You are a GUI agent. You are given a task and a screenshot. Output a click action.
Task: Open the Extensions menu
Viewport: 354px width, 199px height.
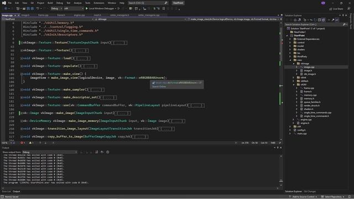click(x=99, y=3)
